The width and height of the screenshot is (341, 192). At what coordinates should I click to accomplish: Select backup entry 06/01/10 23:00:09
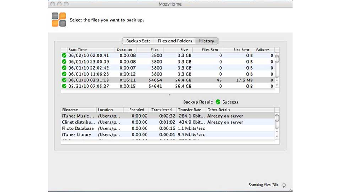coord(168,61)
